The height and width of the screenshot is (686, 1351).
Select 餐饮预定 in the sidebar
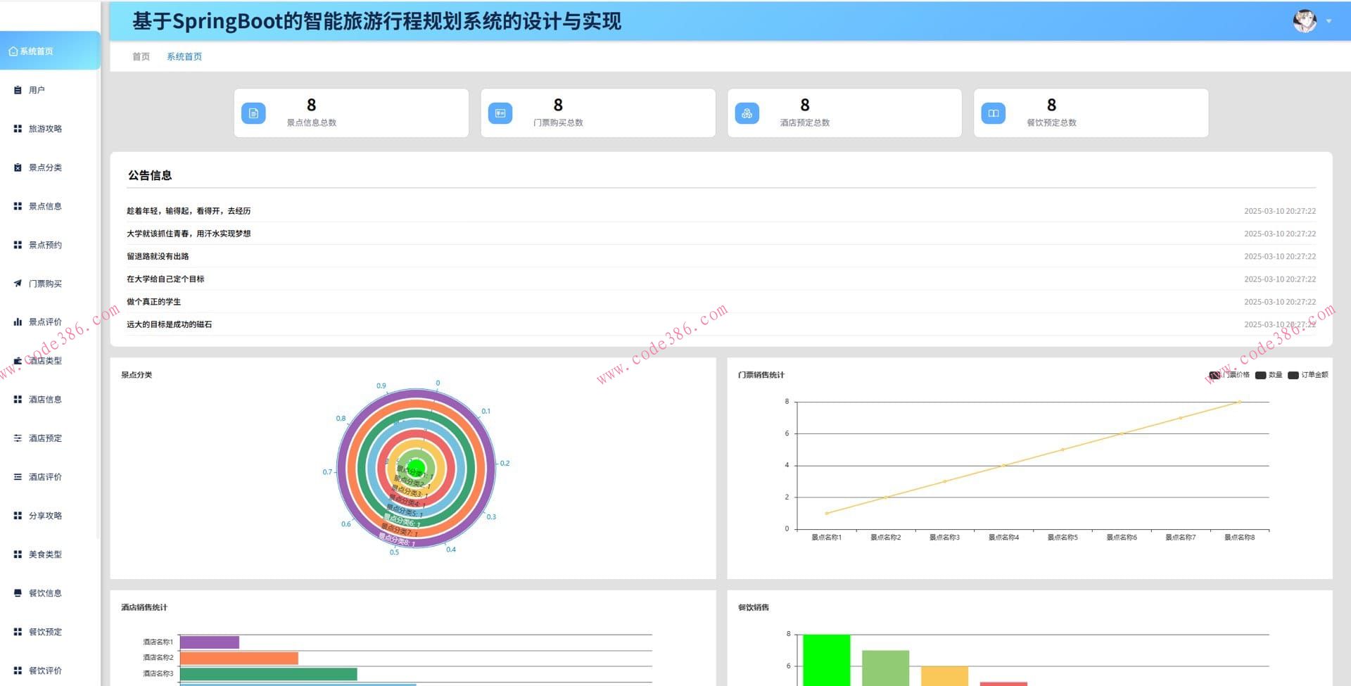tap(45, 632)
